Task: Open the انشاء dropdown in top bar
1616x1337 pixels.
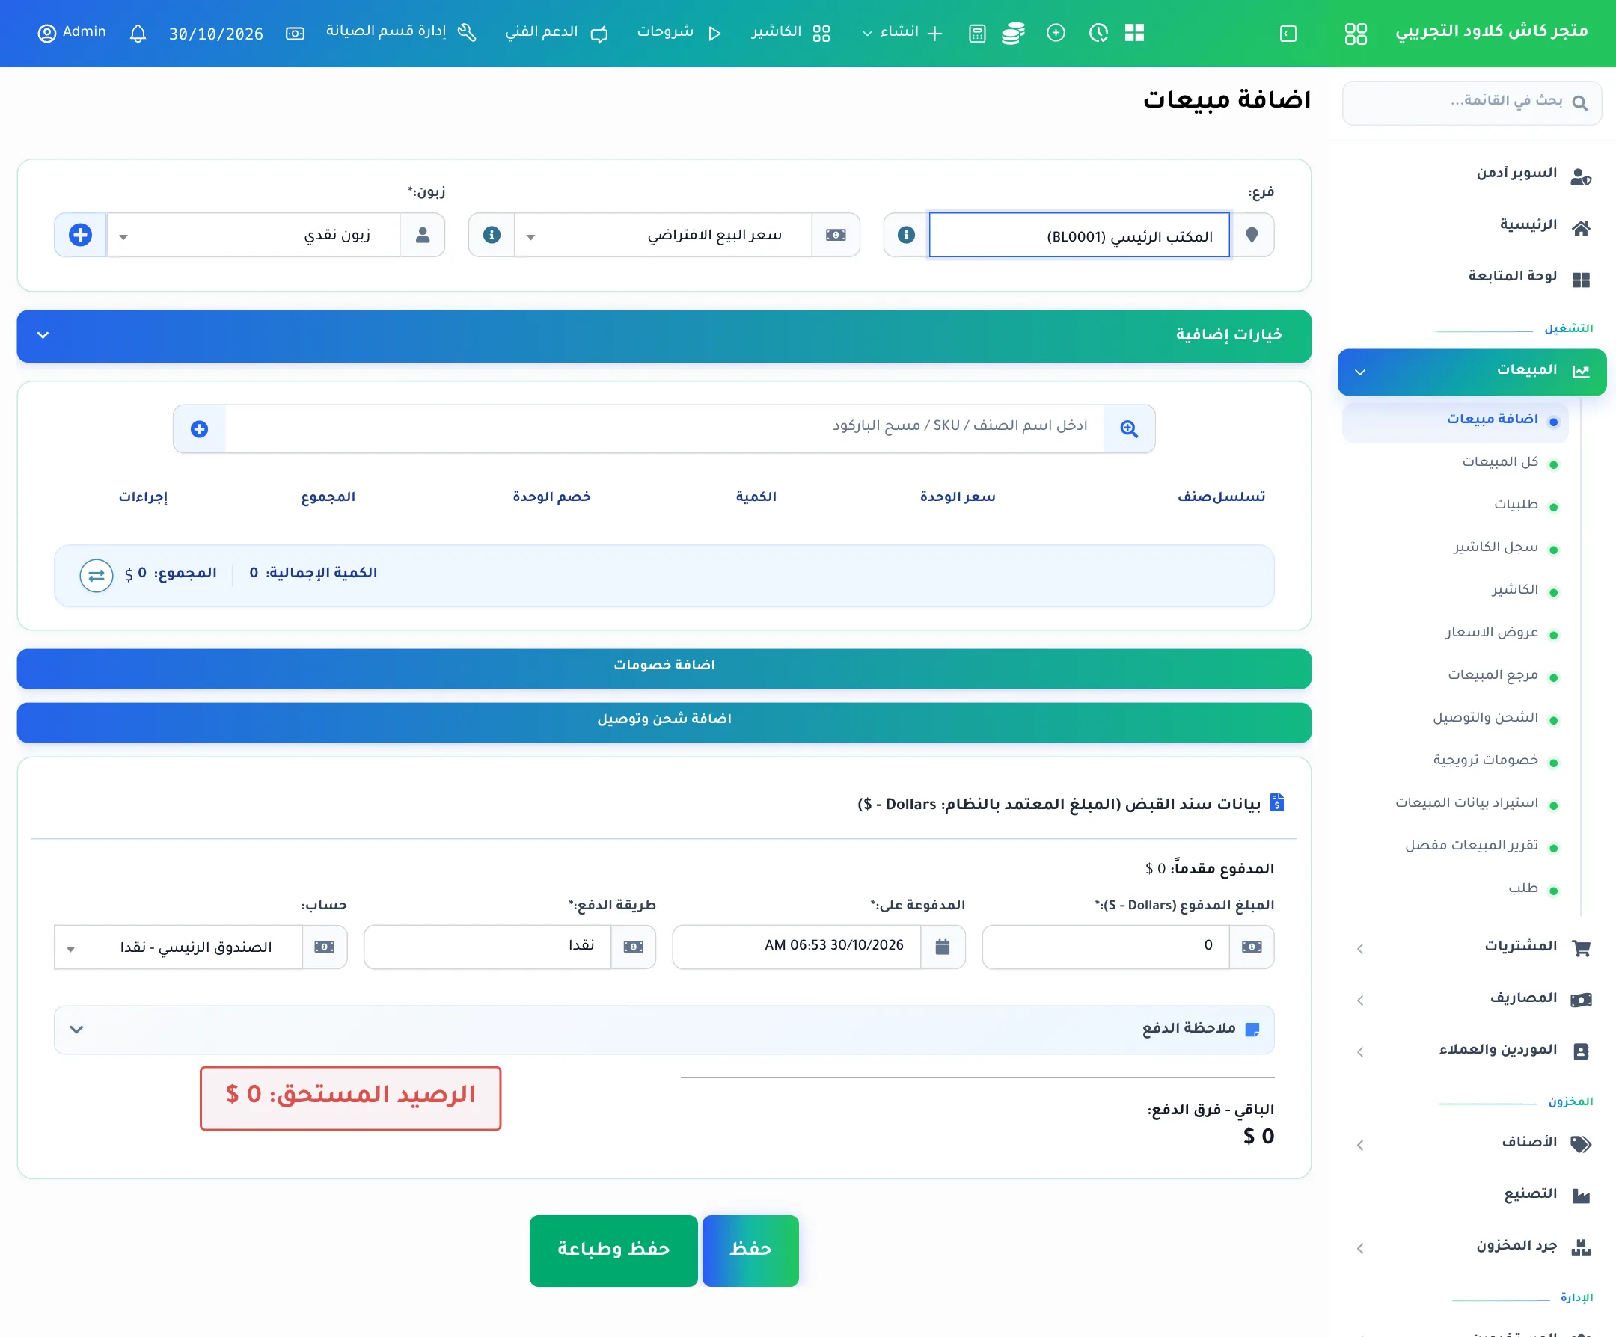Action: [902, 32]
